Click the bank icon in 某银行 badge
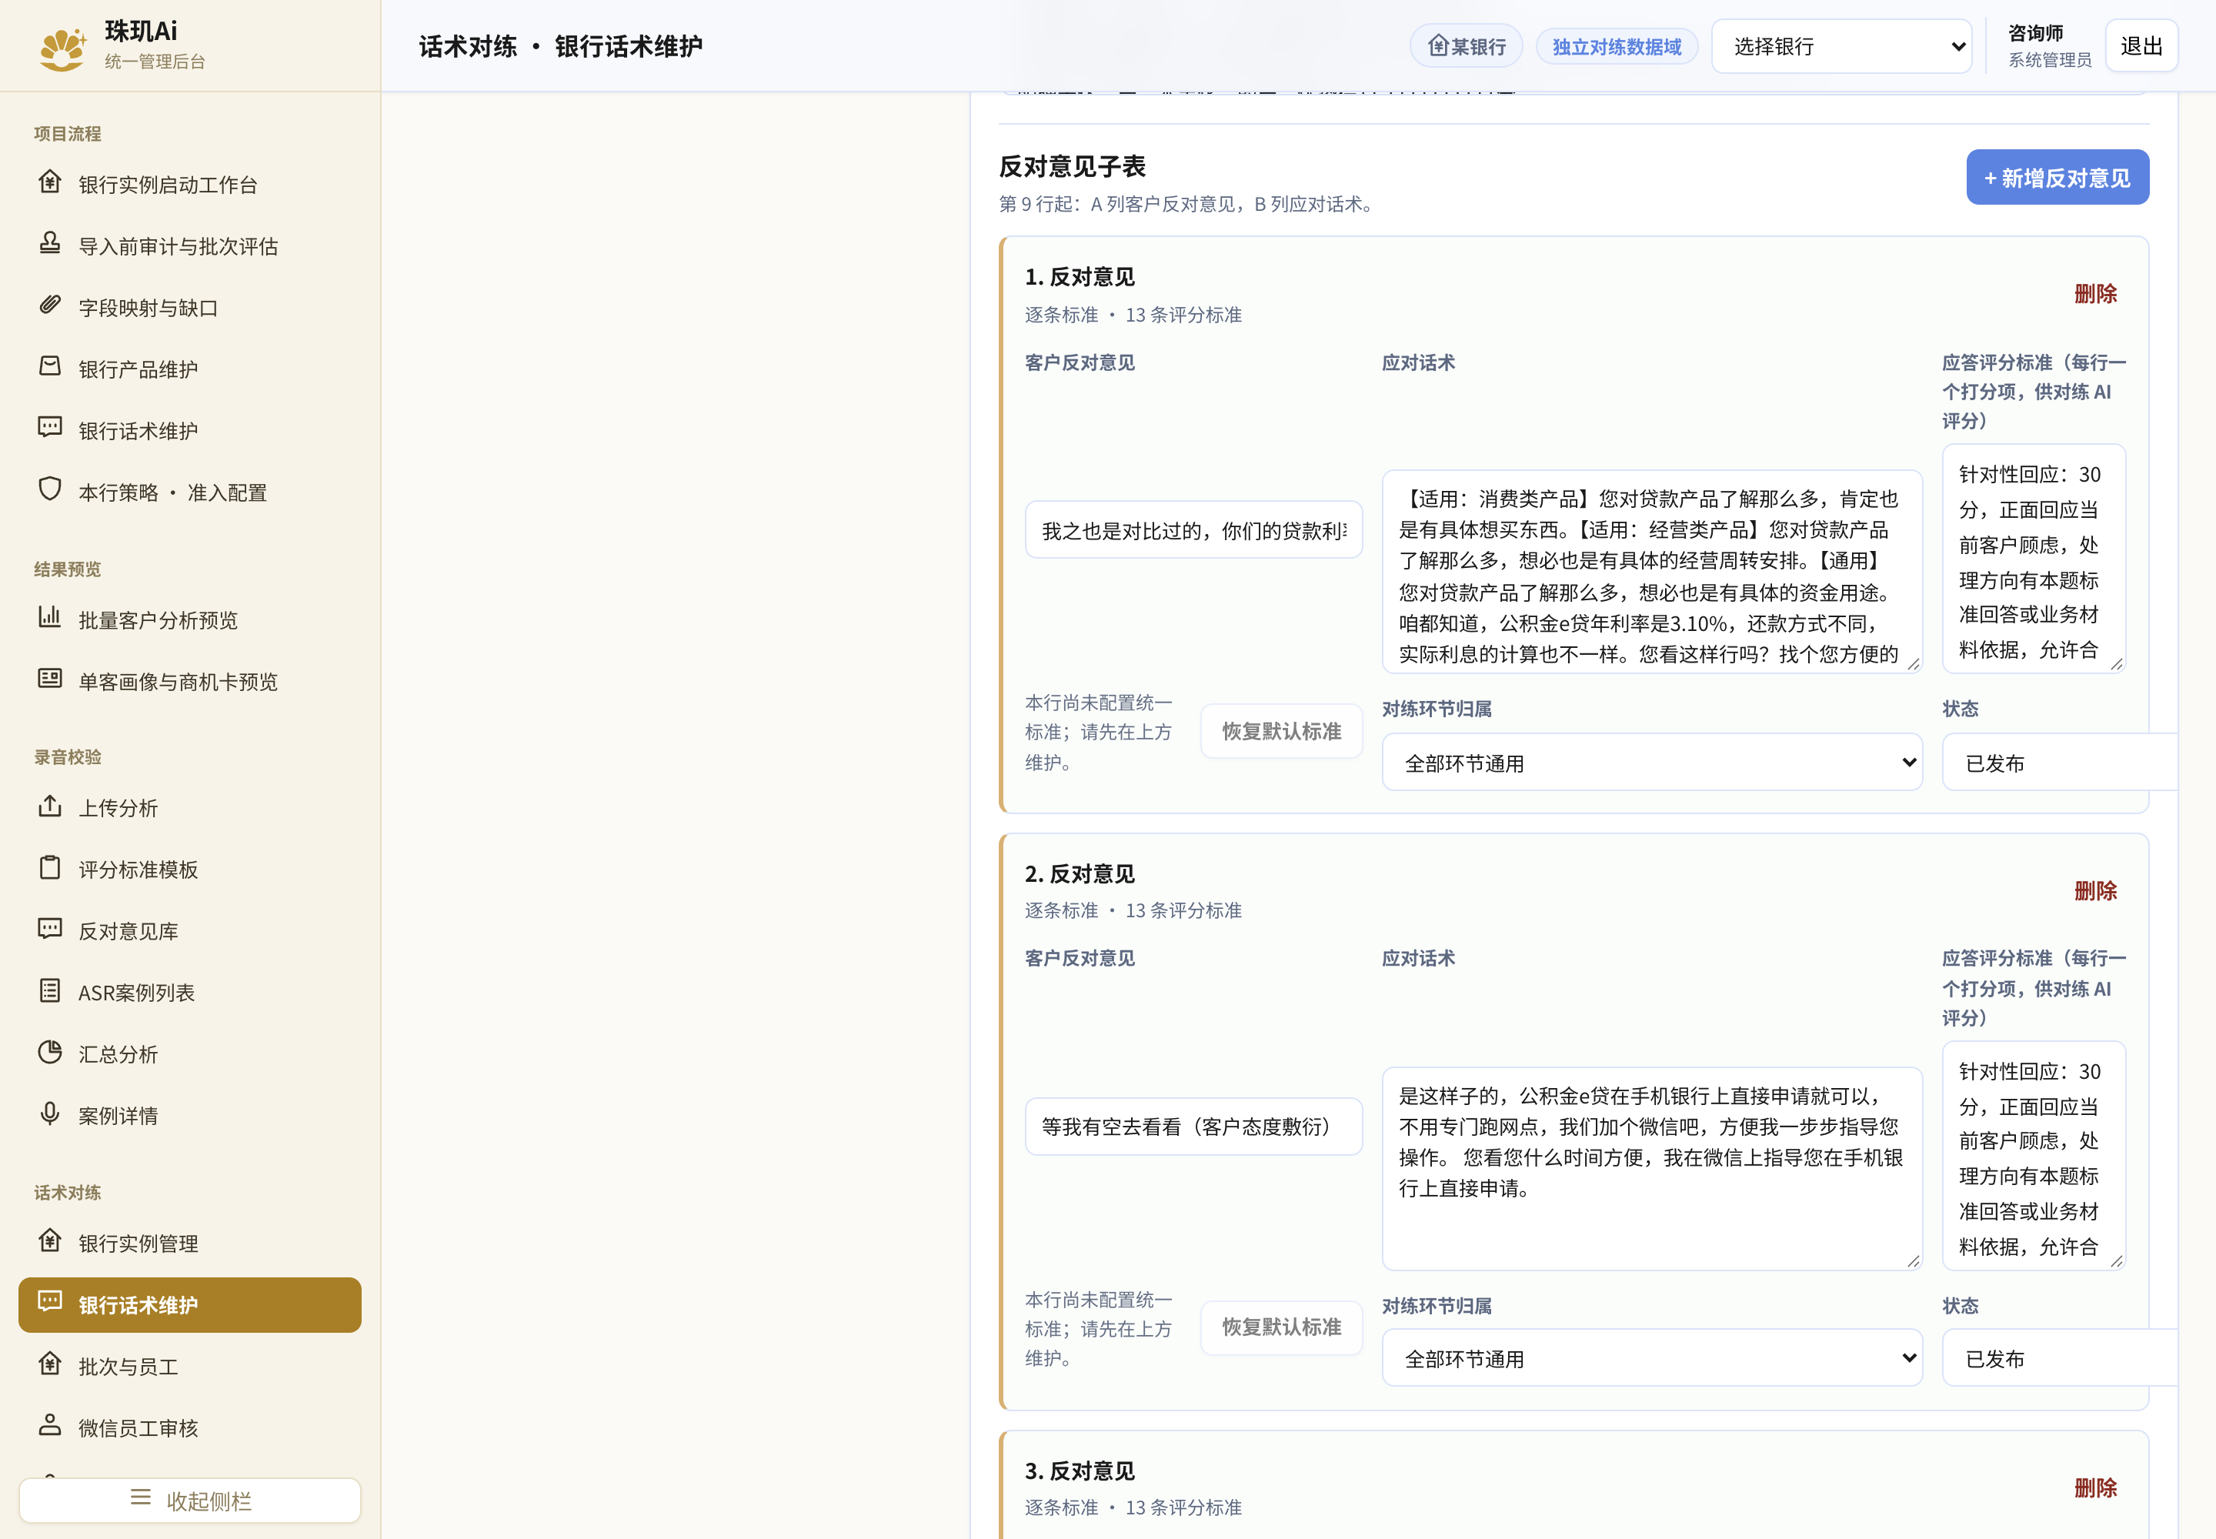Screen dimensions: 2216x1539 [x=1438, y=45]
